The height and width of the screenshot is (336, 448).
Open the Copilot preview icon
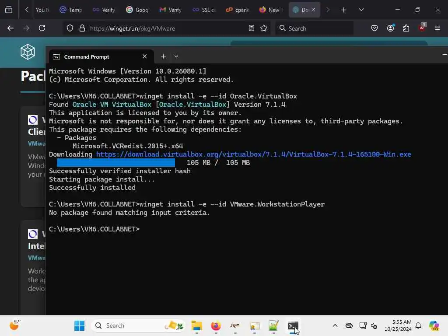click(434, 325)
